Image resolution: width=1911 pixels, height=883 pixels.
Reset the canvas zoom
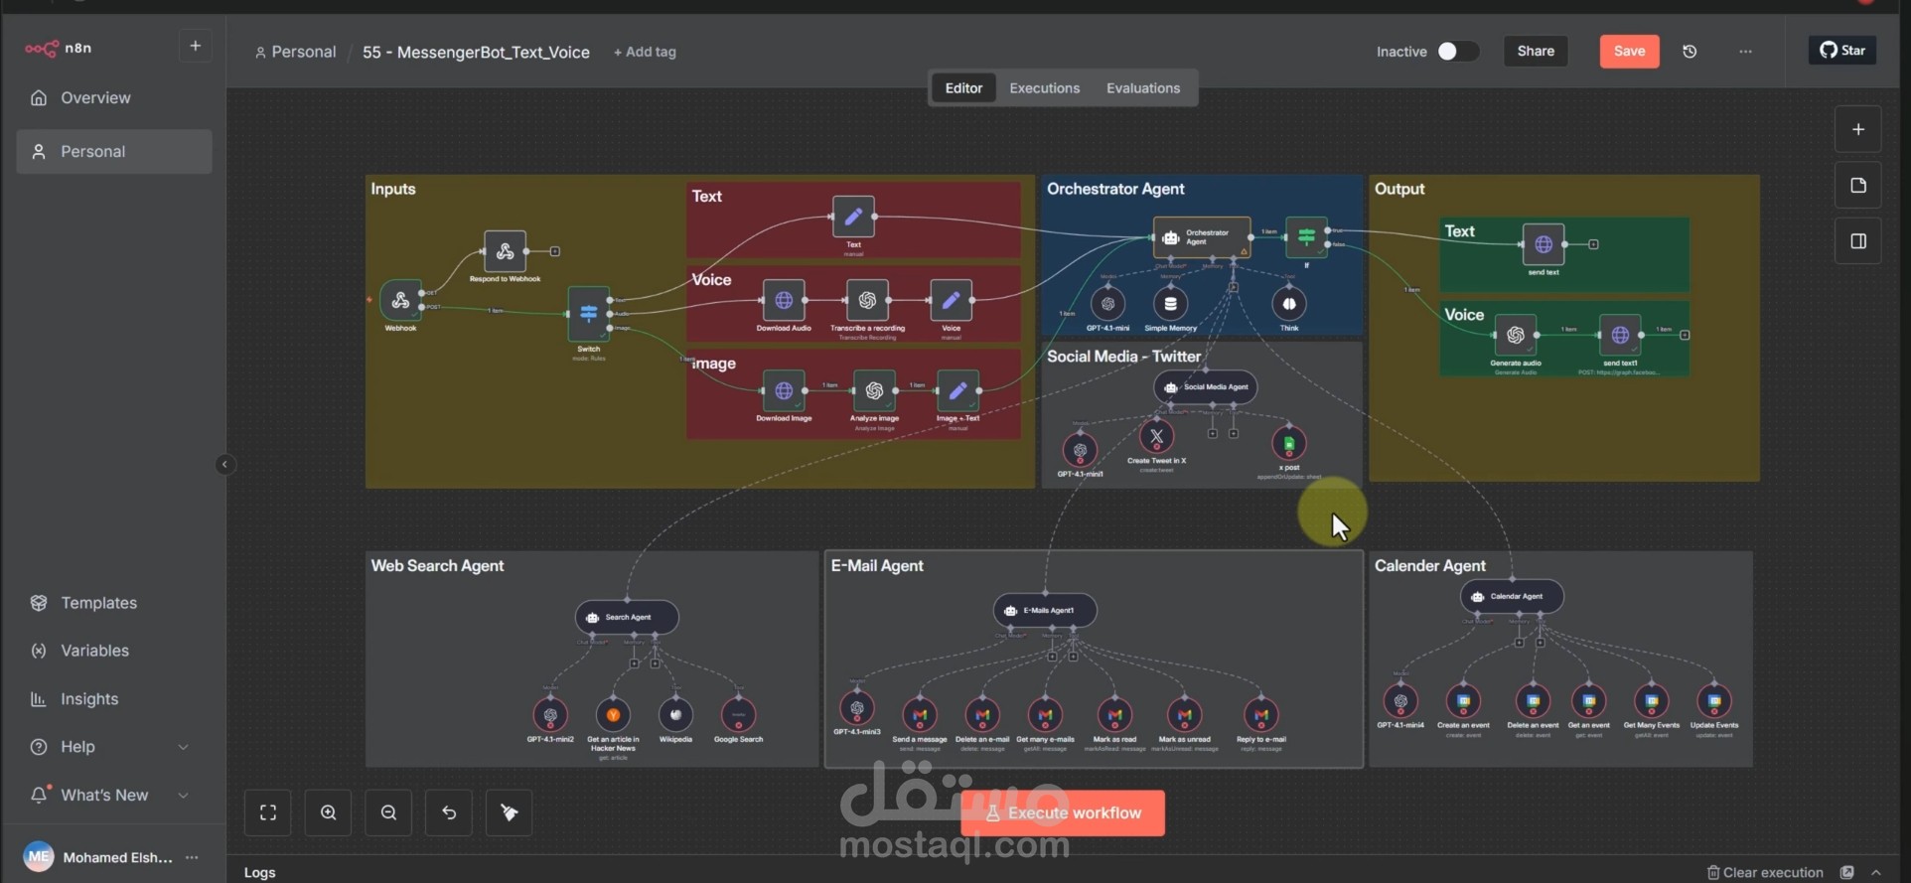pyautogui.click(x=449, y=812)
